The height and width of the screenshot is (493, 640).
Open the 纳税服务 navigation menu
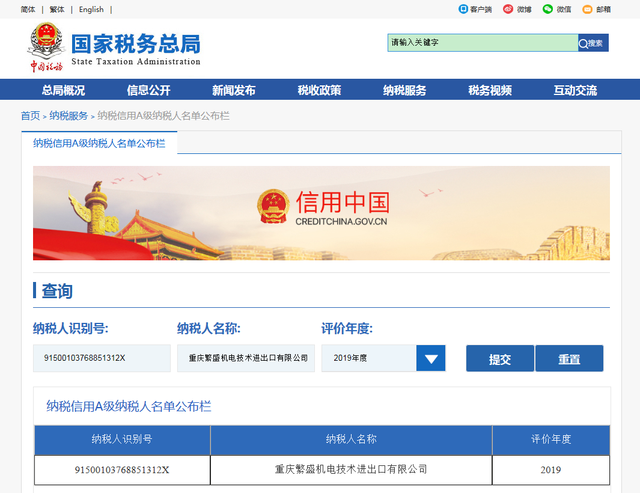[x=404, y=89]
